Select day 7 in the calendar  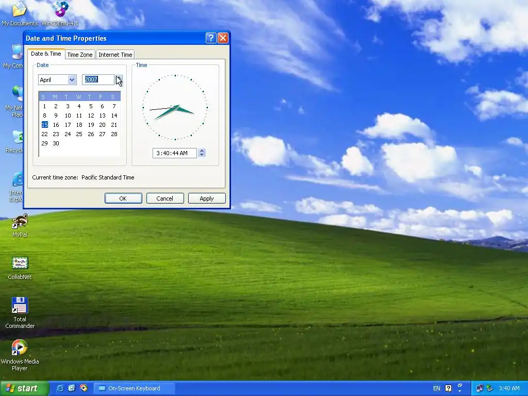click(x=114, y=106)
